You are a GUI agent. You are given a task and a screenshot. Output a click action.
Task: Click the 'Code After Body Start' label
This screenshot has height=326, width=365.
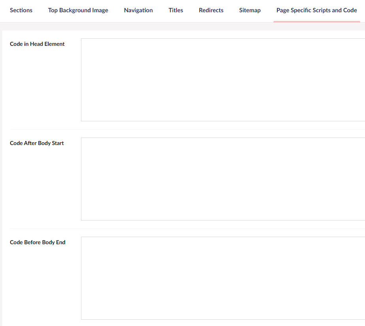pos(37,143)
